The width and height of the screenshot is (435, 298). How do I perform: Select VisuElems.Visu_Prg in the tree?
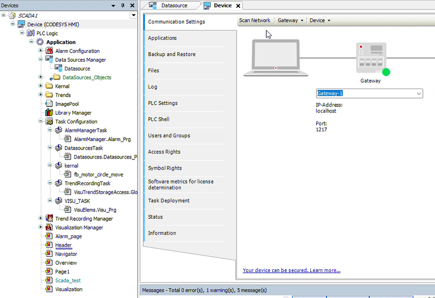(x=95, y=210)
